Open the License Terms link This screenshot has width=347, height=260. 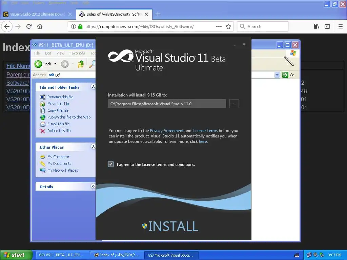[205, 131]
